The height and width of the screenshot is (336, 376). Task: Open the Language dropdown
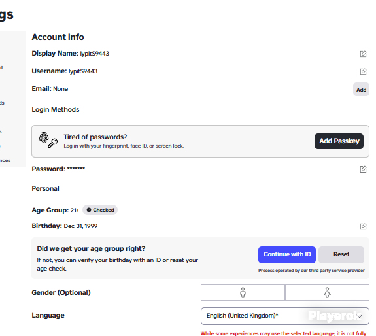[285, 316]
